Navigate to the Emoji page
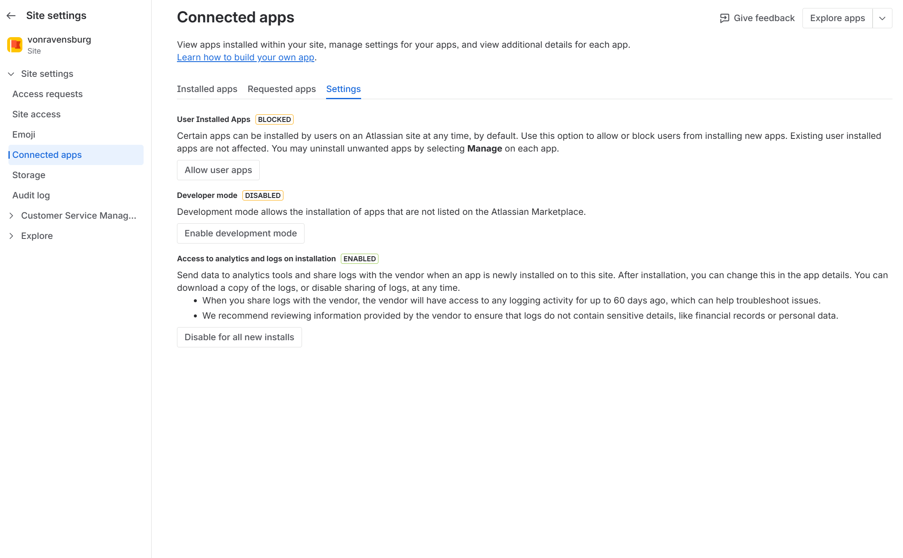The image size is (903, 558). [24, 135]
